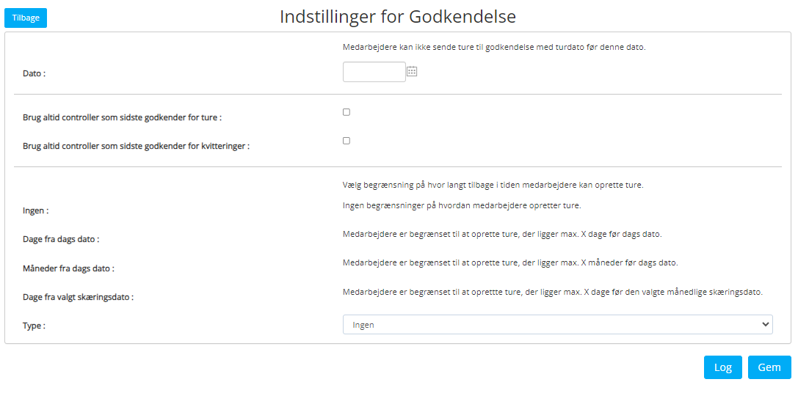Click the text about turdato før denne dato

pos(494,47)
